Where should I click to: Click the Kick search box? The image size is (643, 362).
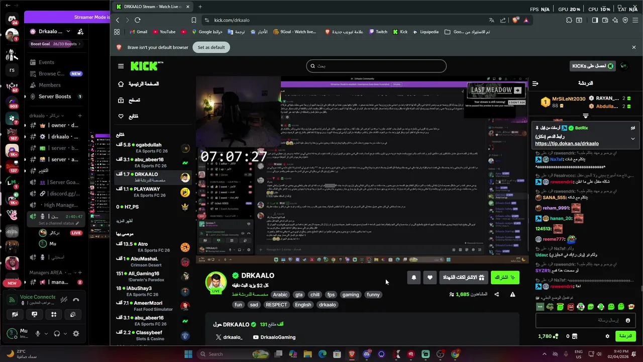click(376, 66)
